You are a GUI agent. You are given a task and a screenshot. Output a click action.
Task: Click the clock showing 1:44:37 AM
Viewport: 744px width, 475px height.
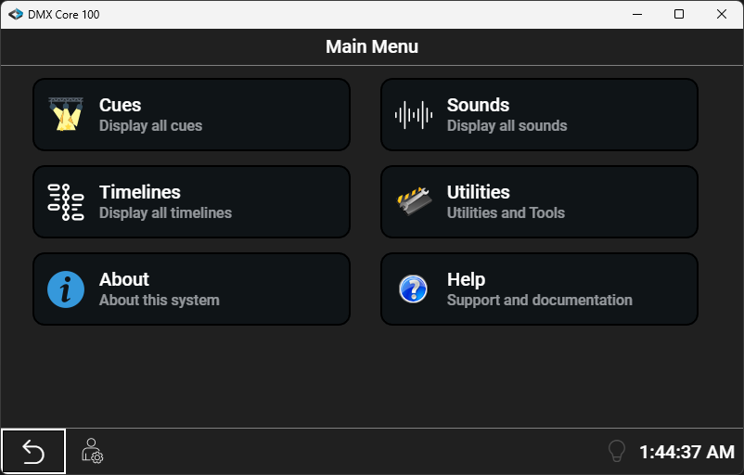686,452
